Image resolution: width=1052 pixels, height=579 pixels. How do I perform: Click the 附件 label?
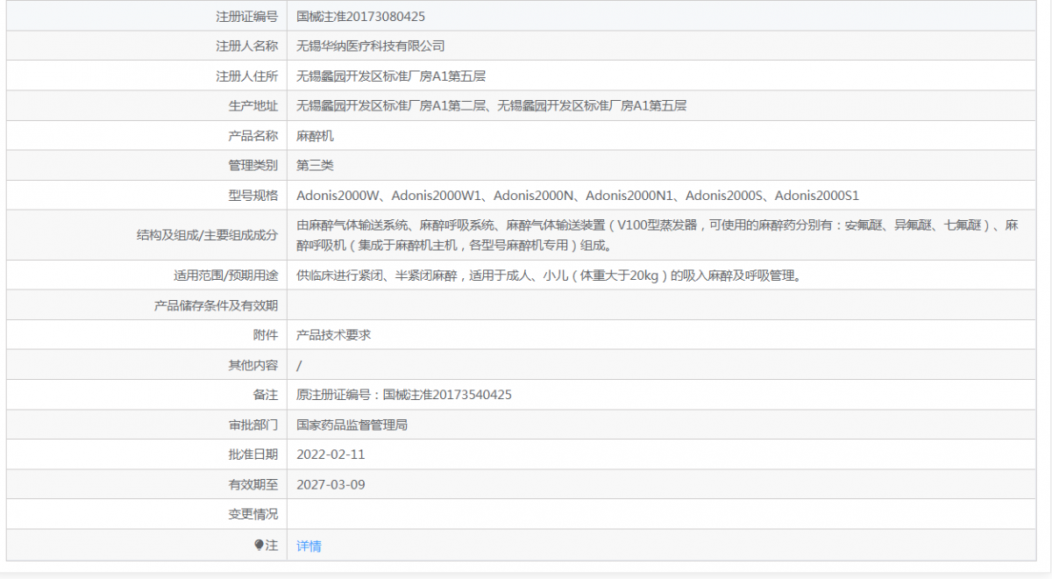coord(266,335)
